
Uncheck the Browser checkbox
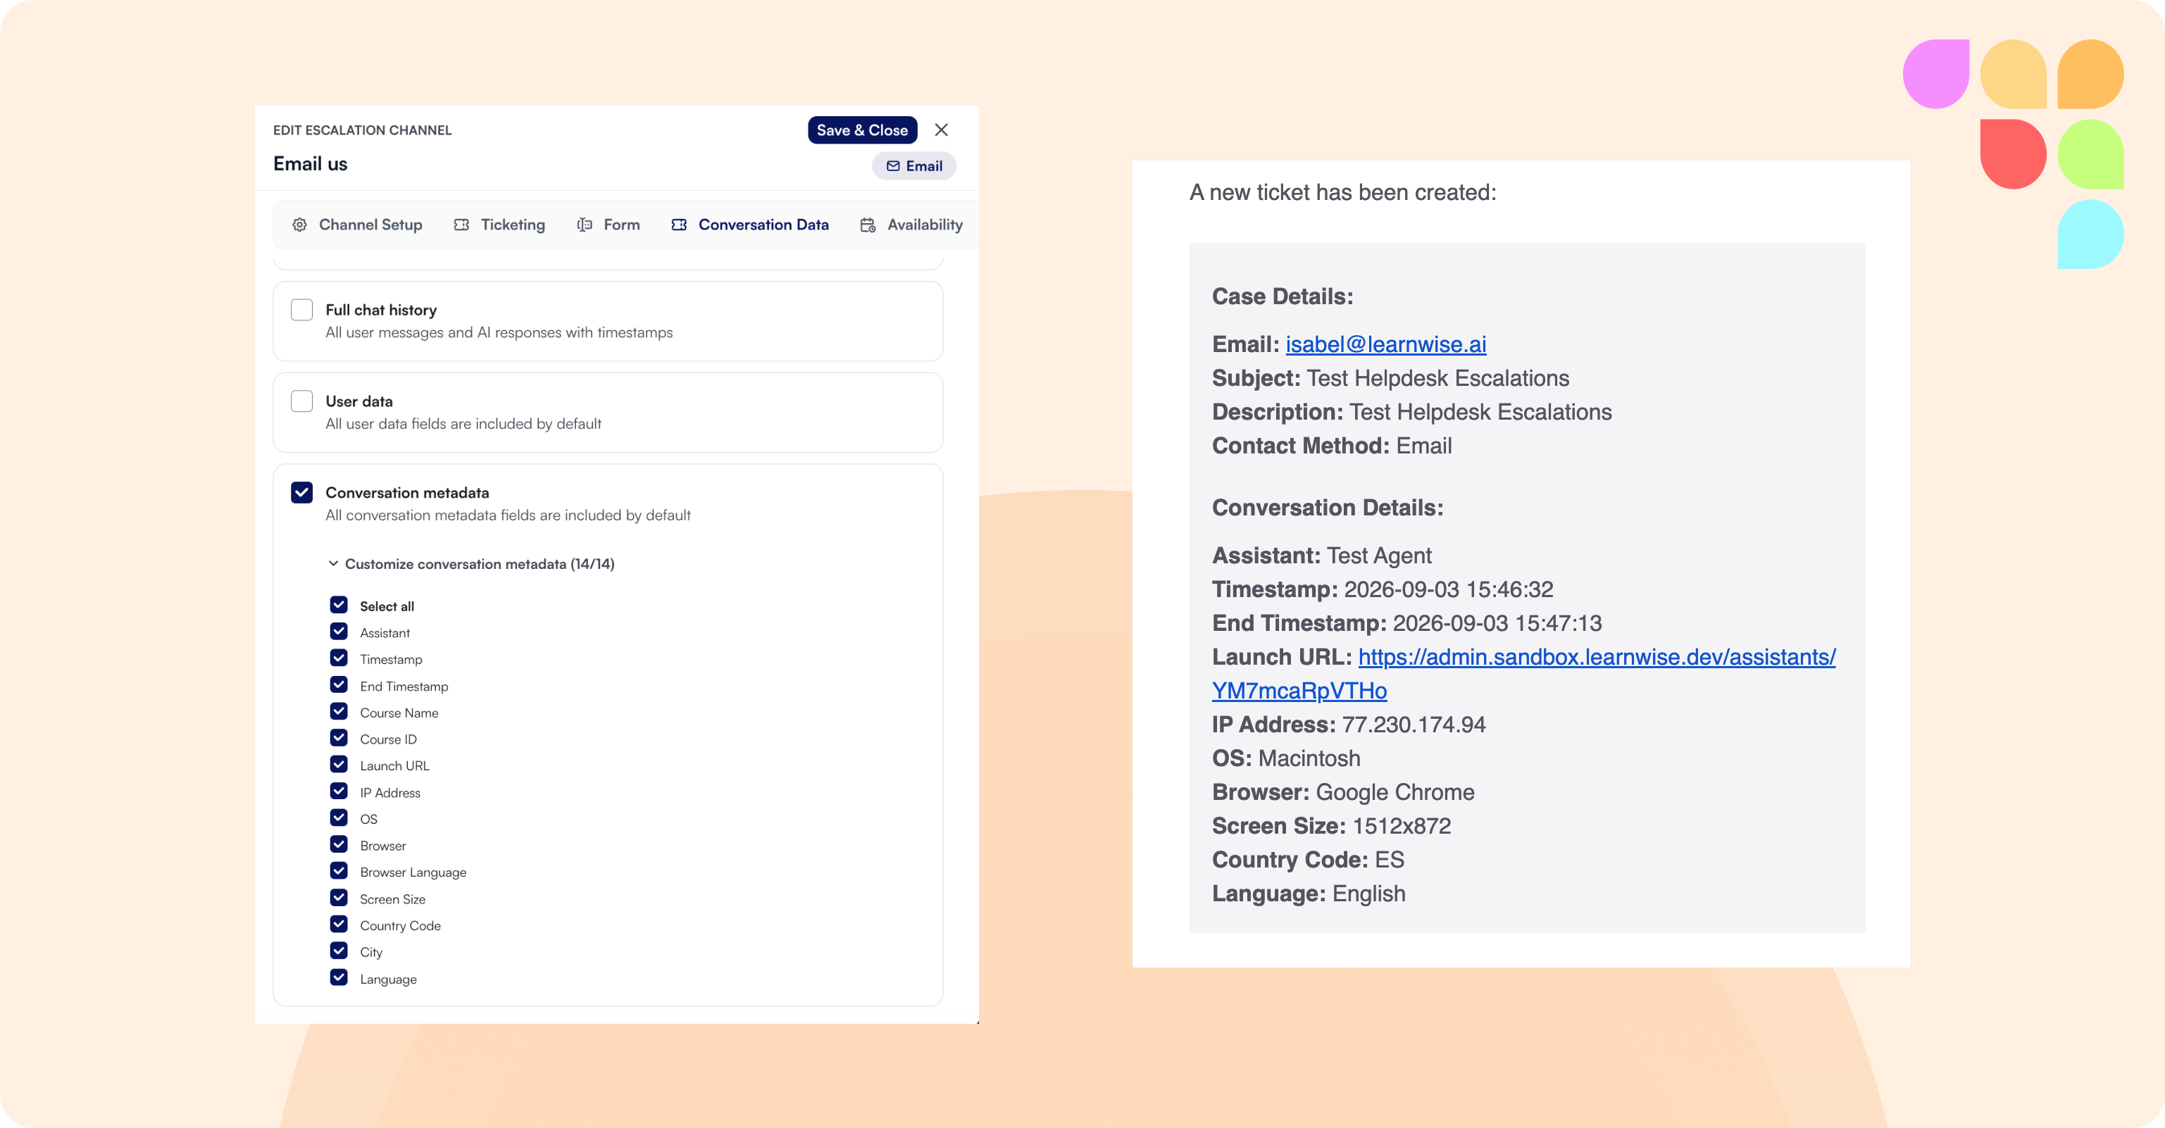tap(339, 845)
